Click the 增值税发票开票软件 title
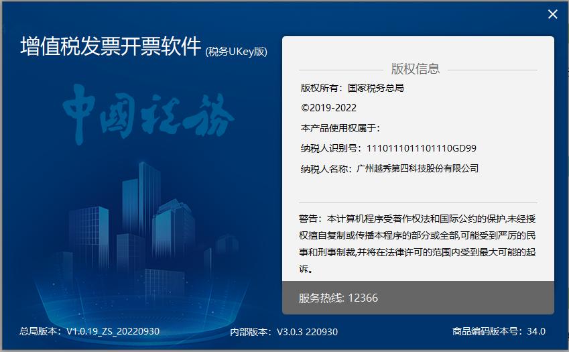This screenshot has height=352, width=569. coord(111,46)
